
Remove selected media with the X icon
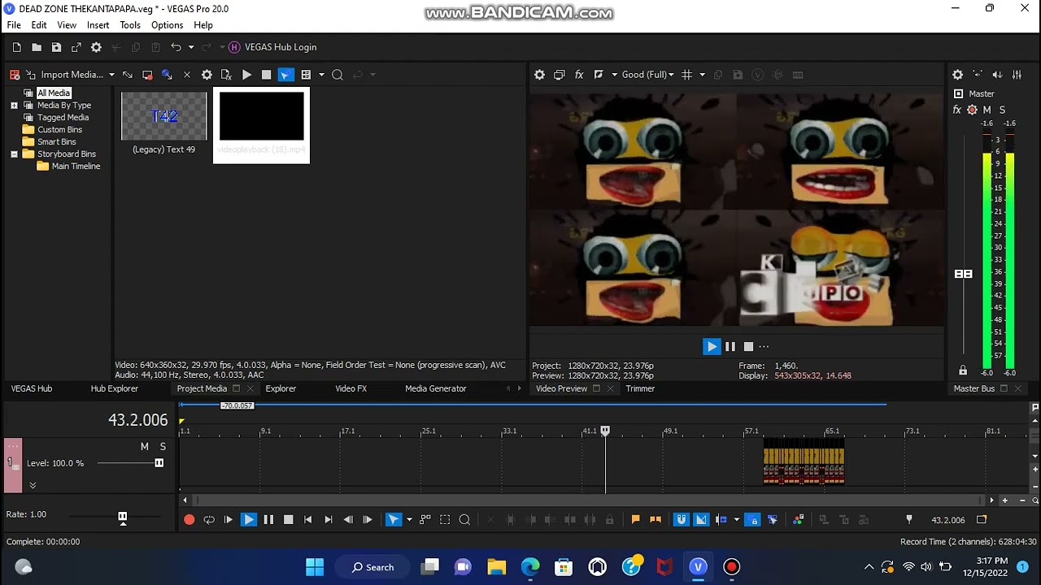(186, 75)
